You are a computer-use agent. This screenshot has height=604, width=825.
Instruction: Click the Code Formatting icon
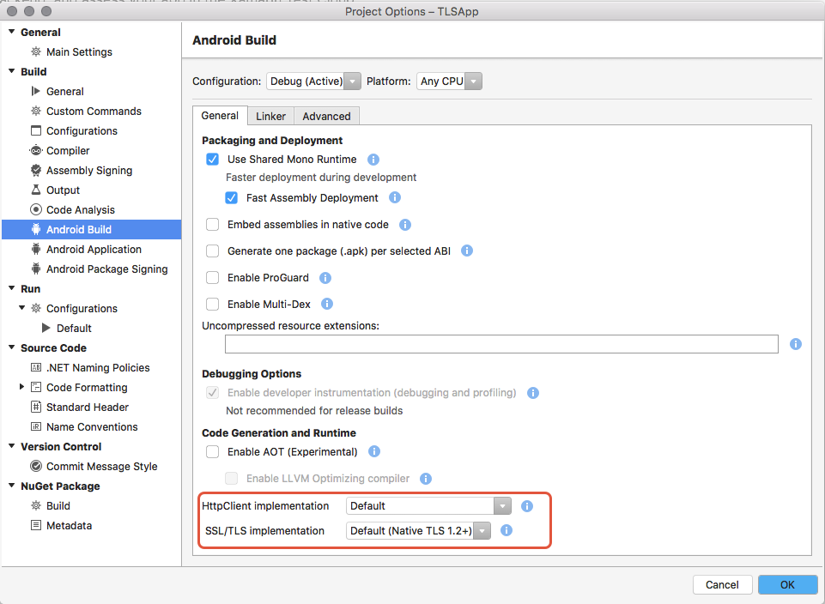(36, 387)
